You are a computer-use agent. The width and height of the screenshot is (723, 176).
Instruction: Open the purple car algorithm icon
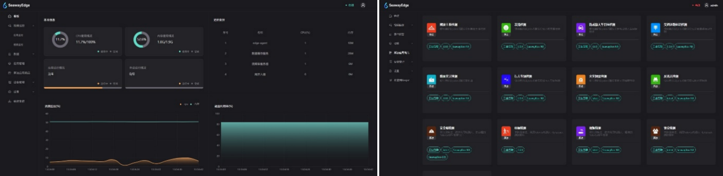581,28
